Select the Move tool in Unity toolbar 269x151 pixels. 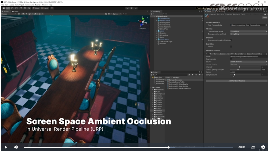[8, 8]
